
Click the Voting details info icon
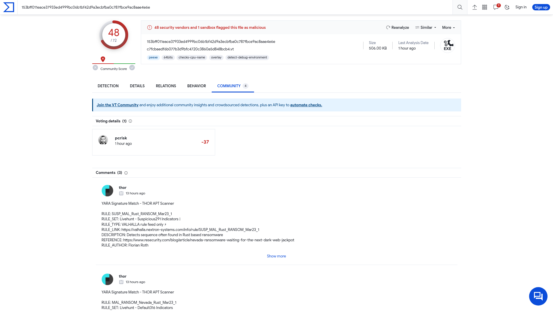click(x=130, y=121)
